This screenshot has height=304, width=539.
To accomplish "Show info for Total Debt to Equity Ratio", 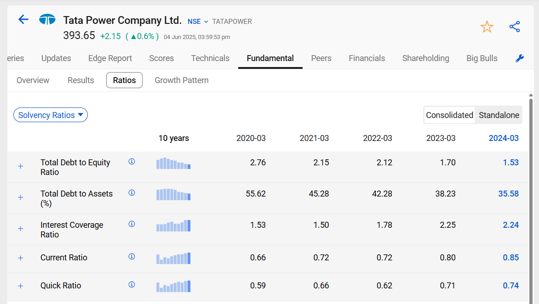I will tap(132, 161).
